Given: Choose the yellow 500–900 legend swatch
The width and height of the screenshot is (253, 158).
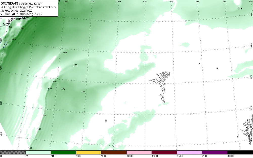Looking at the screenshot, I should (89, 152).
